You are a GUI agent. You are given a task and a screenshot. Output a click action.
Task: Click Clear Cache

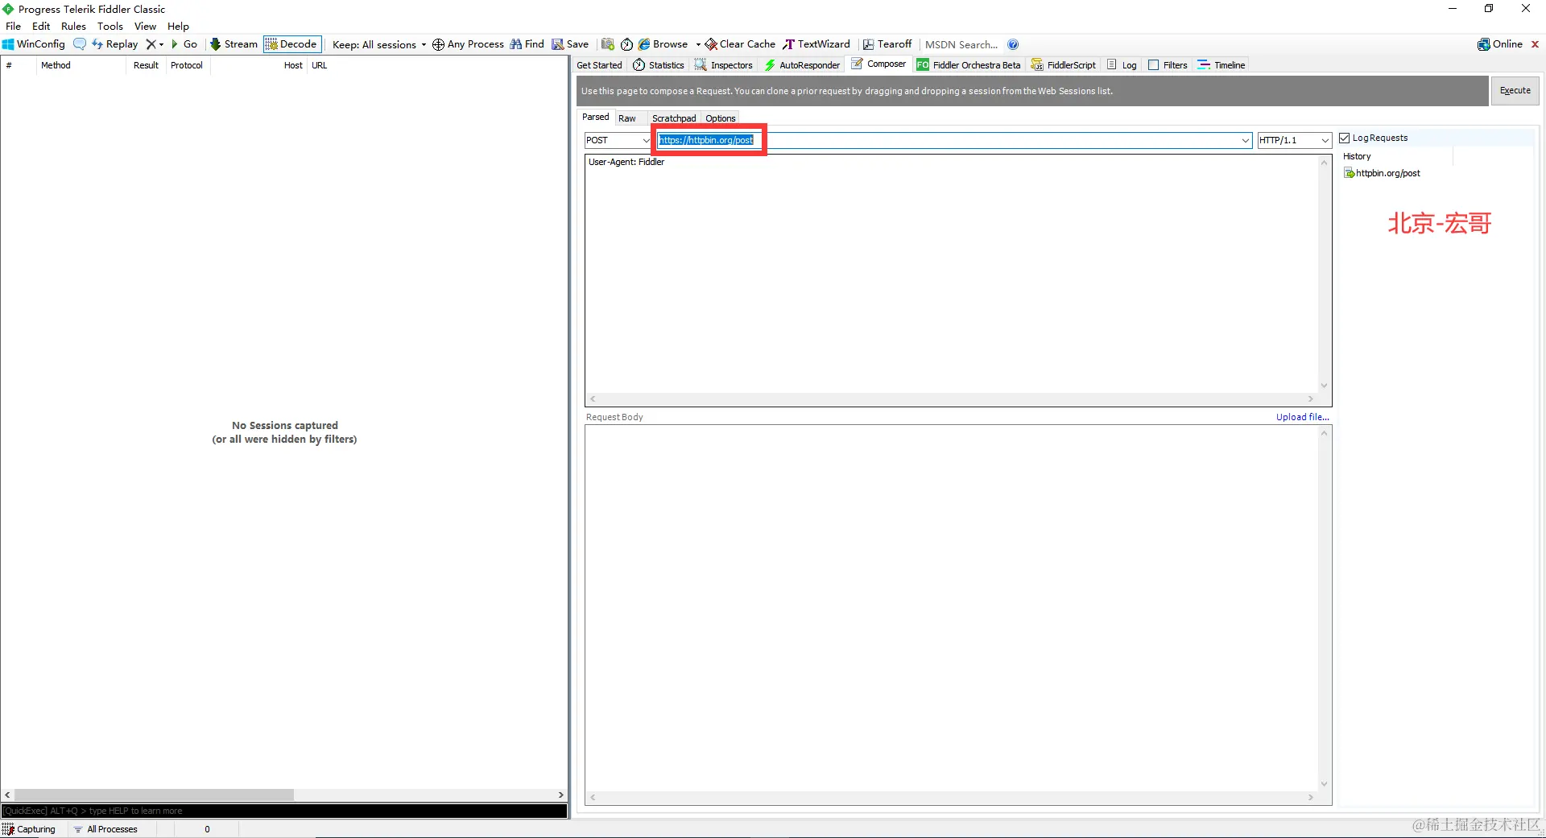pyautogui.click(x=740, y=44)
